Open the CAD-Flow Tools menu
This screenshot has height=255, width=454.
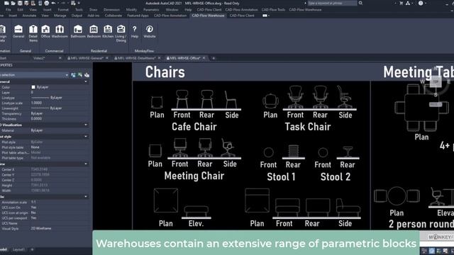tap(273, 9)
